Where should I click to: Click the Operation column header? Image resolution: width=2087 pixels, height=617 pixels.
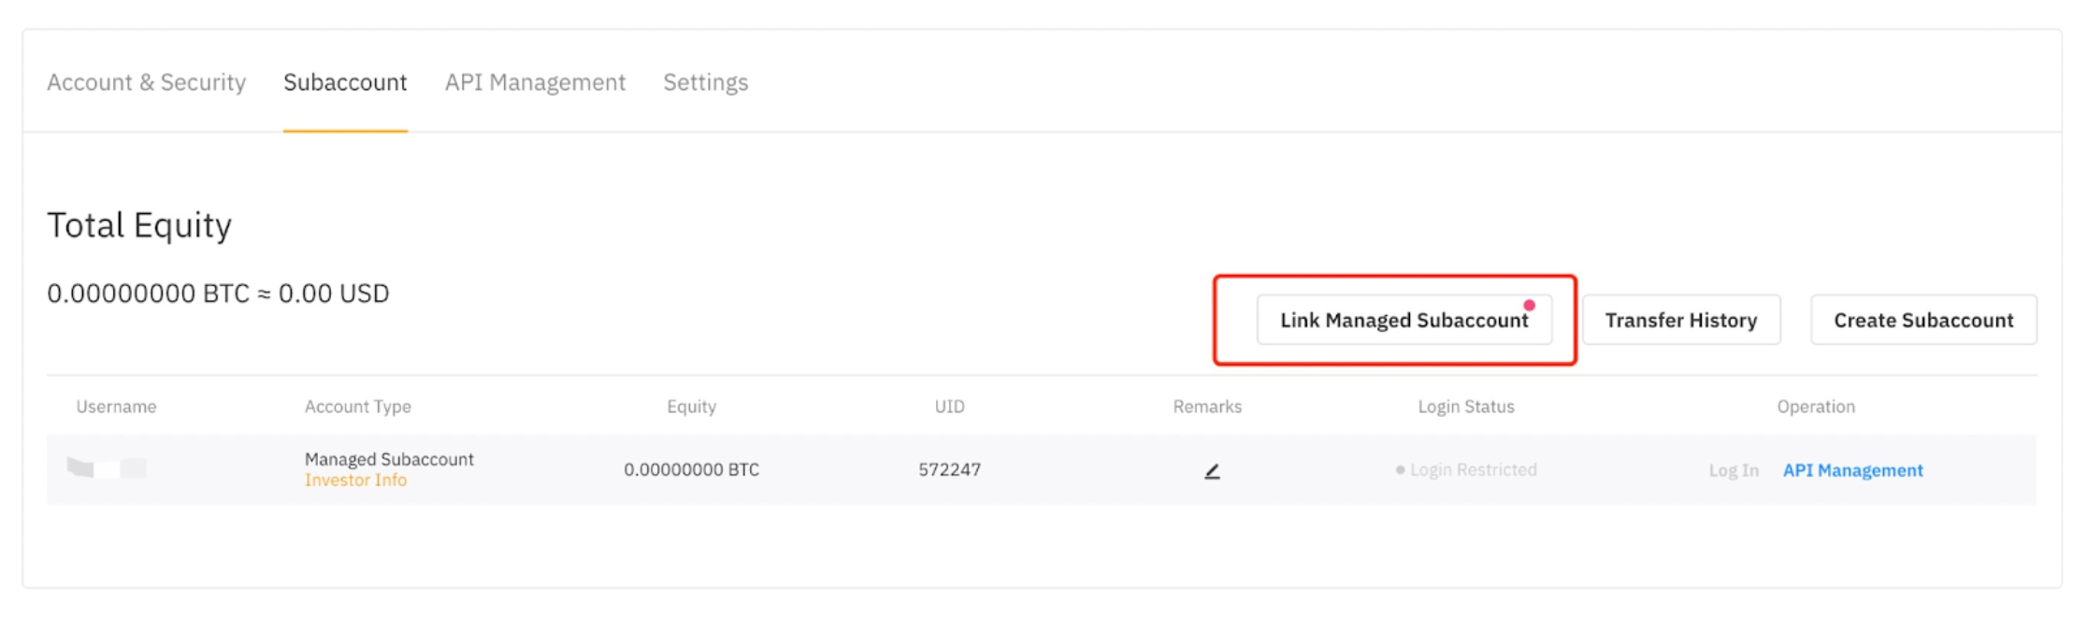(1816, 407)
